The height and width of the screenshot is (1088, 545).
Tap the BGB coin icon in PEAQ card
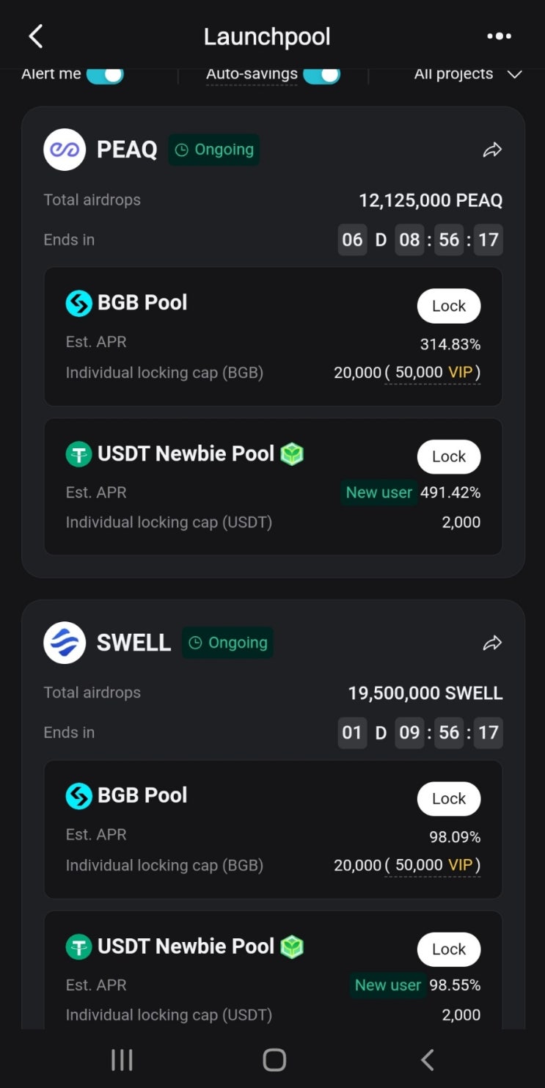(78, 303)
